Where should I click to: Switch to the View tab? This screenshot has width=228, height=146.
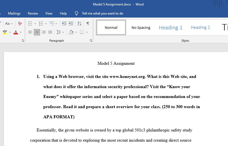pyautogui.click(x=49, y=13)
